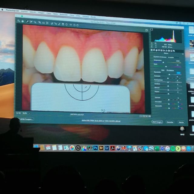Toggle highlight clipping warning on histogram
Image resolution: width=194 pixels, height=194 pixels.
click(181, 31)
